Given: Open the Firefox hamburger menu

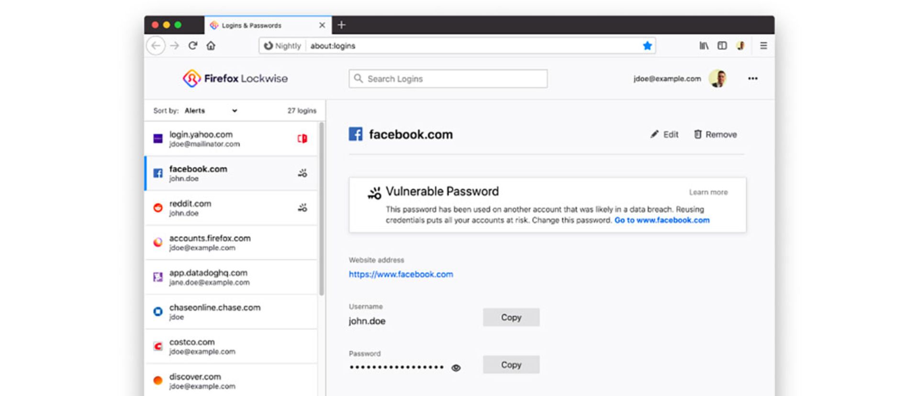Looking at the screenshot, I should (763, 46).
